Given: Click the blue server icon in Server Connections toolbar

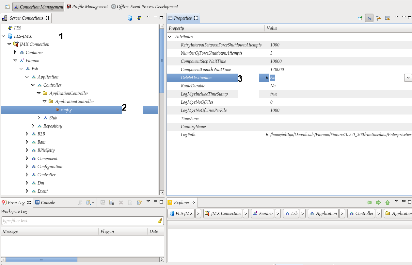Looking at the screenshot, I should pyautogui.click(x=130, y=18).
